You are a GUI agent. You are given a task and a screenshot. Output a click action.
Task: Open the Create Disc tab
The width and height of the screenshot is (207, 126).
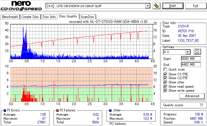coord(30,17)
